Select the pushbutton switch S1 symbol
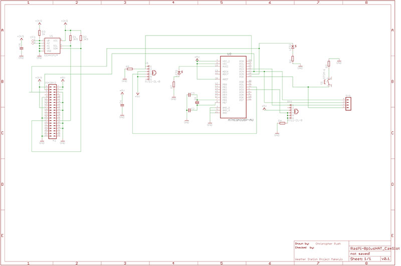The image size is (401, 266). pyautogui.click(x=329, y=82)
